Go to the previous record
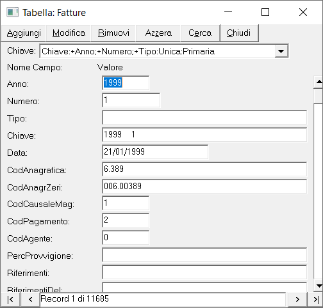The height and width of the screenshot is (308, 323). tap(30, 300)
